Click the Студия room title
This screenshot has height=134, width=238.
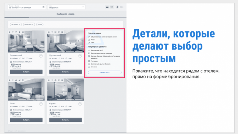(x=52, y=103)
